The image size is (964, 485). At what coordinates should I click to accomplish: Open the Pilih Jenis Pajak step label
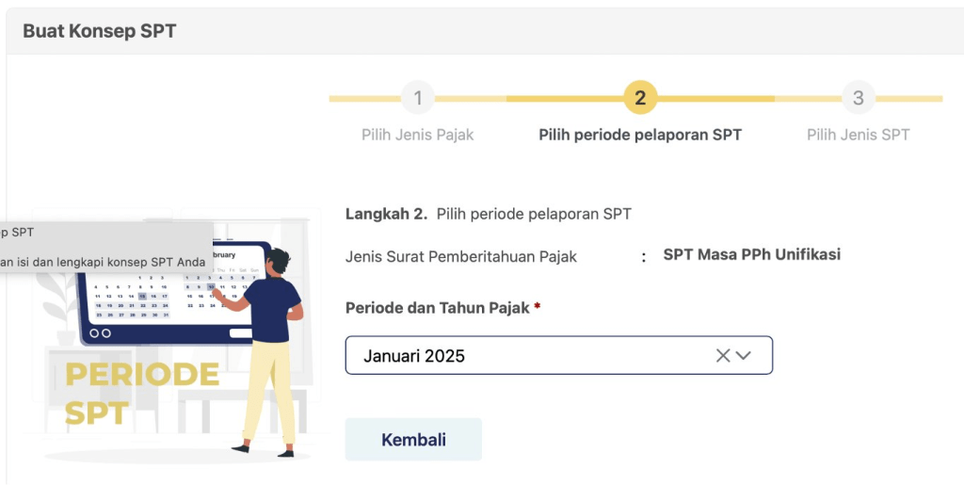point(418,135)
